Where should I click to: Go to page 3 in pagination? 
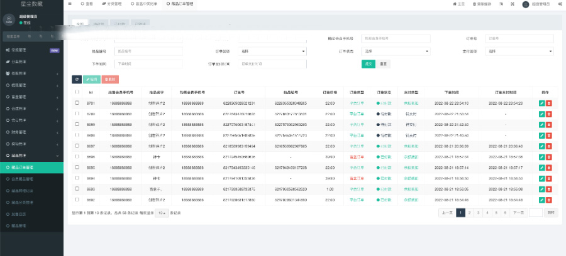point(479,213)
